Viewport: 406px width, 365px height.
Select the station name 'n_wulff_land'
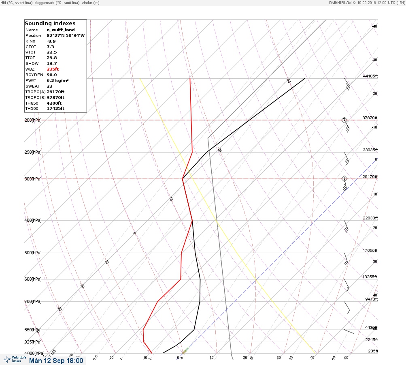[x=61, y=30]
